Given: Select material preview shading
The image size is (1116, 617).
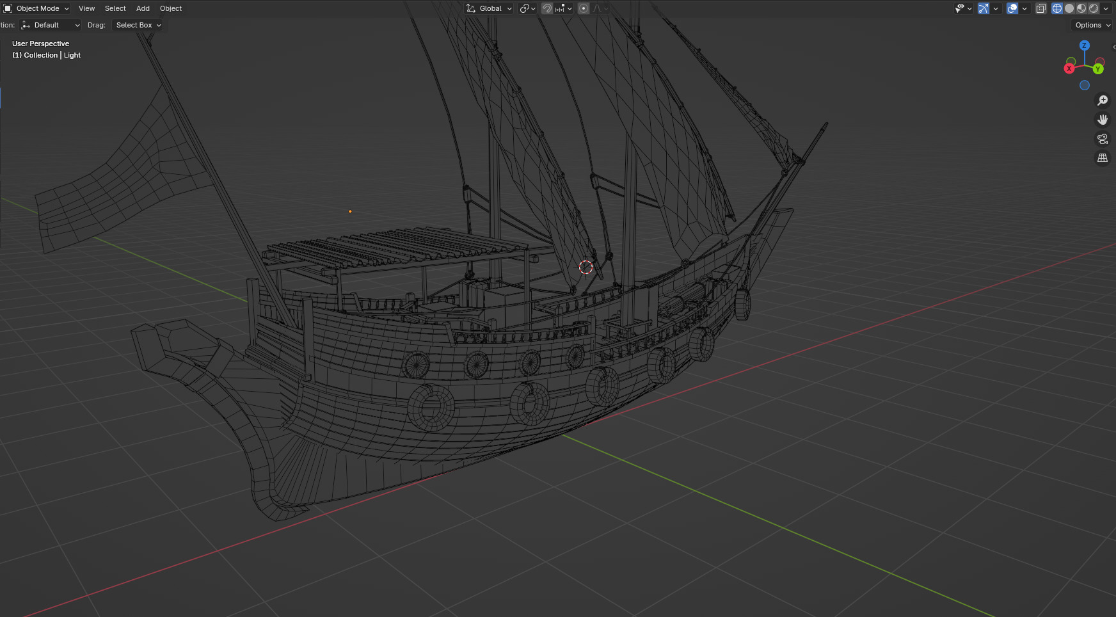Looking at the screenshot, I should 1081,8.
